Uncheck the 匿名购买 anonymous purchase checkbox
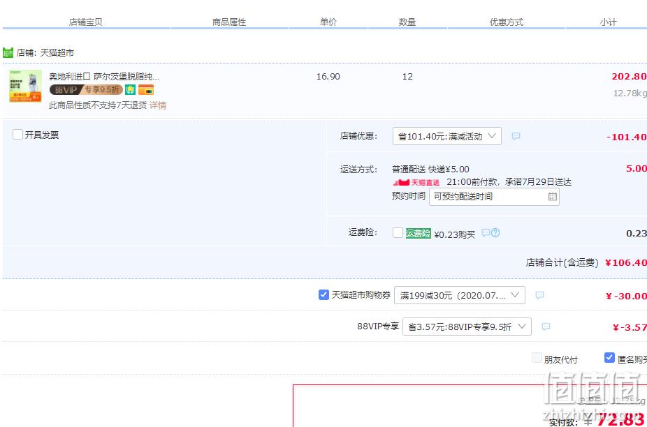Screen dimensions: 647x427 click(609, 358)
